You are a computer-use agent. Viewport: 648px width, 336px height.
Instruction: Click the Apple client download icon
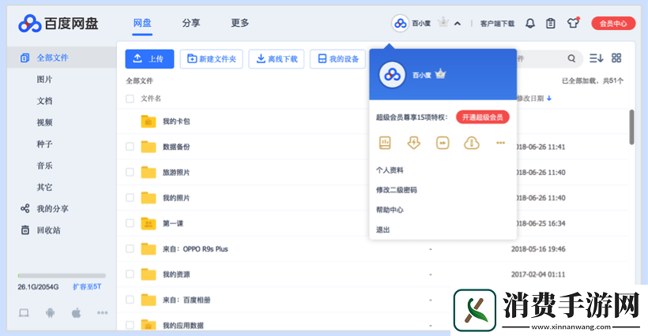click(x=77, y=313)
